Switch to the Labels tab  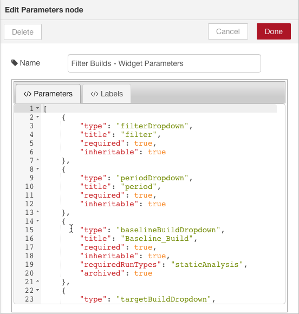tap(107, 94)
